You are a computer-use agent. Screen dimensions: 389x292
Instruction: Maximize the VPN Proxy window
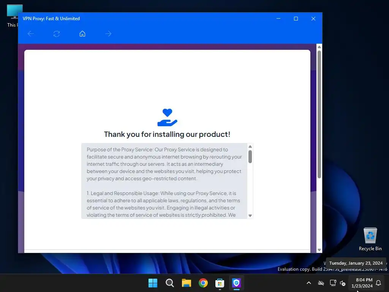(296, 19)
